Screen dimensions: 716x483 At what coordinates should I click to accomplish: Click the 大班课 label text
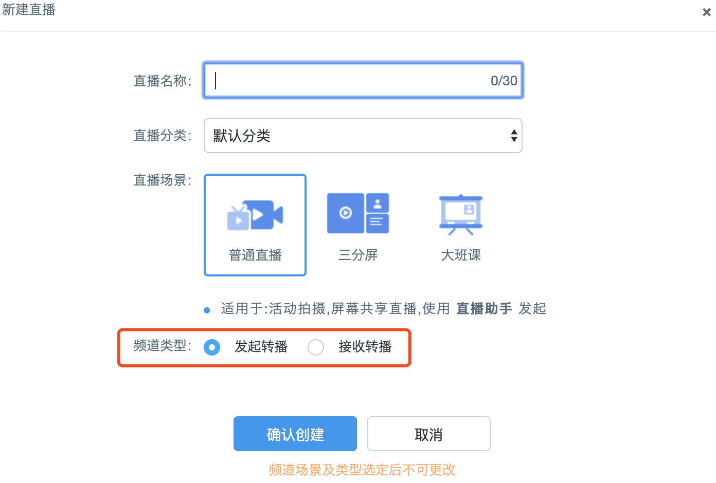click(461, 255)
